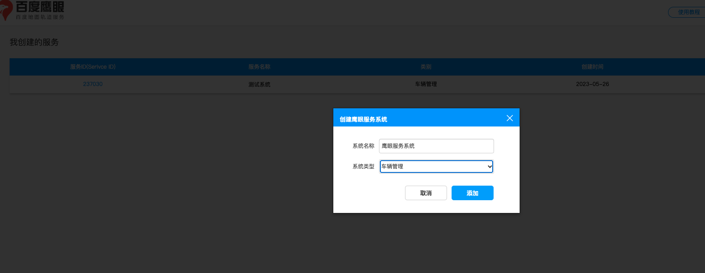Image resolution: width=705 pixels, height=273 pixels.
Task: Click 取消 to cancel the dialog
Action: click(426, 192)
